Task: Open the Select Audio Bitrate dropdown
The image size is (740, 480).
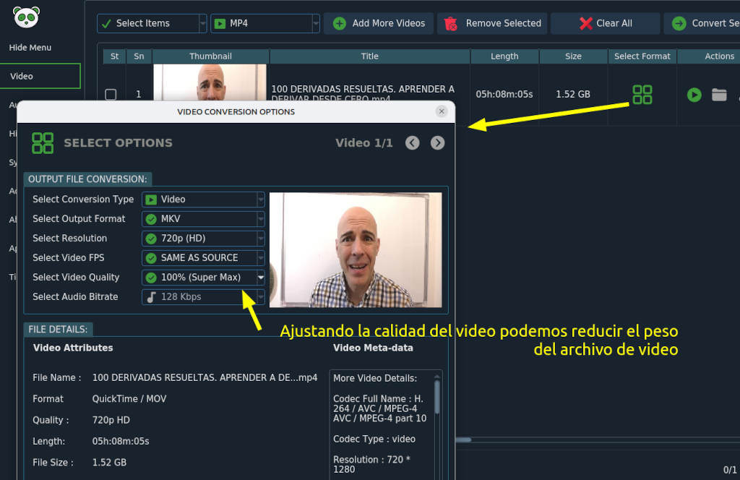Action: pos(203,297)
